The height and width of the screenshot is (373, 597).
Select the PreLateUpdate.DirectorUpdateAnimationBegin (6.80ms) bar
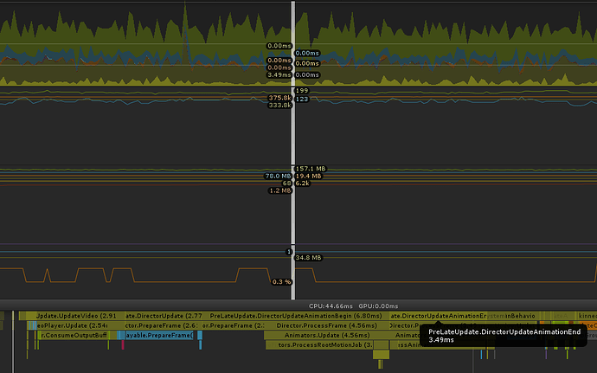tap(298, 316)
